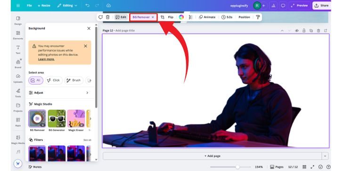Close the Background panel
This screenshot has width=342, height=171.
(x=89, y=28)
